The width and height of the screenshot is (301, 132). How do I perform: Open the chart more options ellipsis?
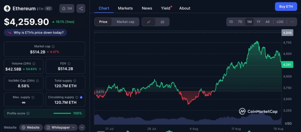pos(292,22)
